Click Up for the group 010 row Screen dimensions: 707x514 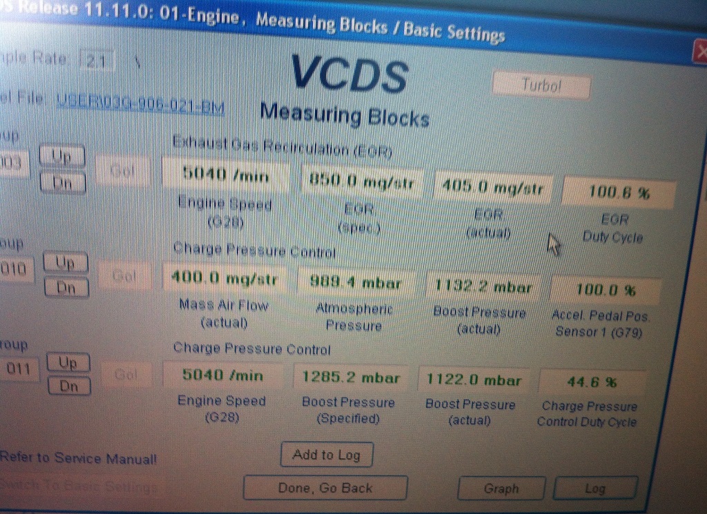point(66,262)
